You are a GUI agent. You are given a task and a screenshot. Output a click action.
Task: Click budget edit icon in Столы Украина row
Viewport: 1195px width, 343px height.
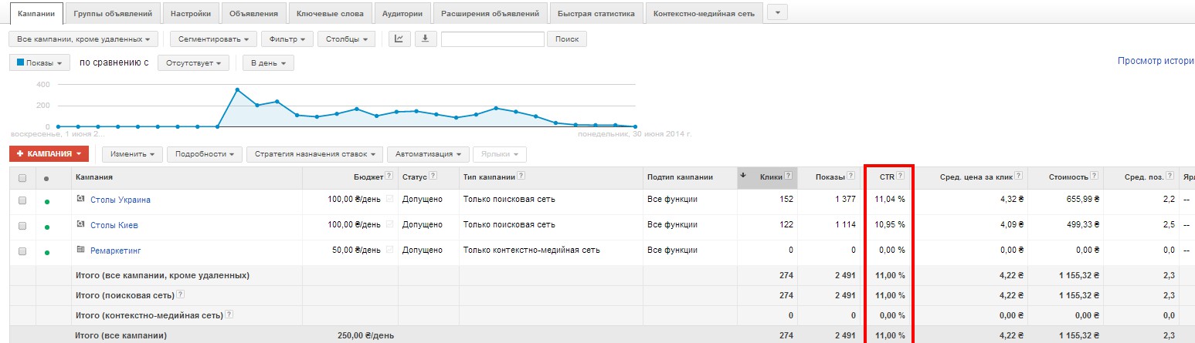tap(389, 199)
